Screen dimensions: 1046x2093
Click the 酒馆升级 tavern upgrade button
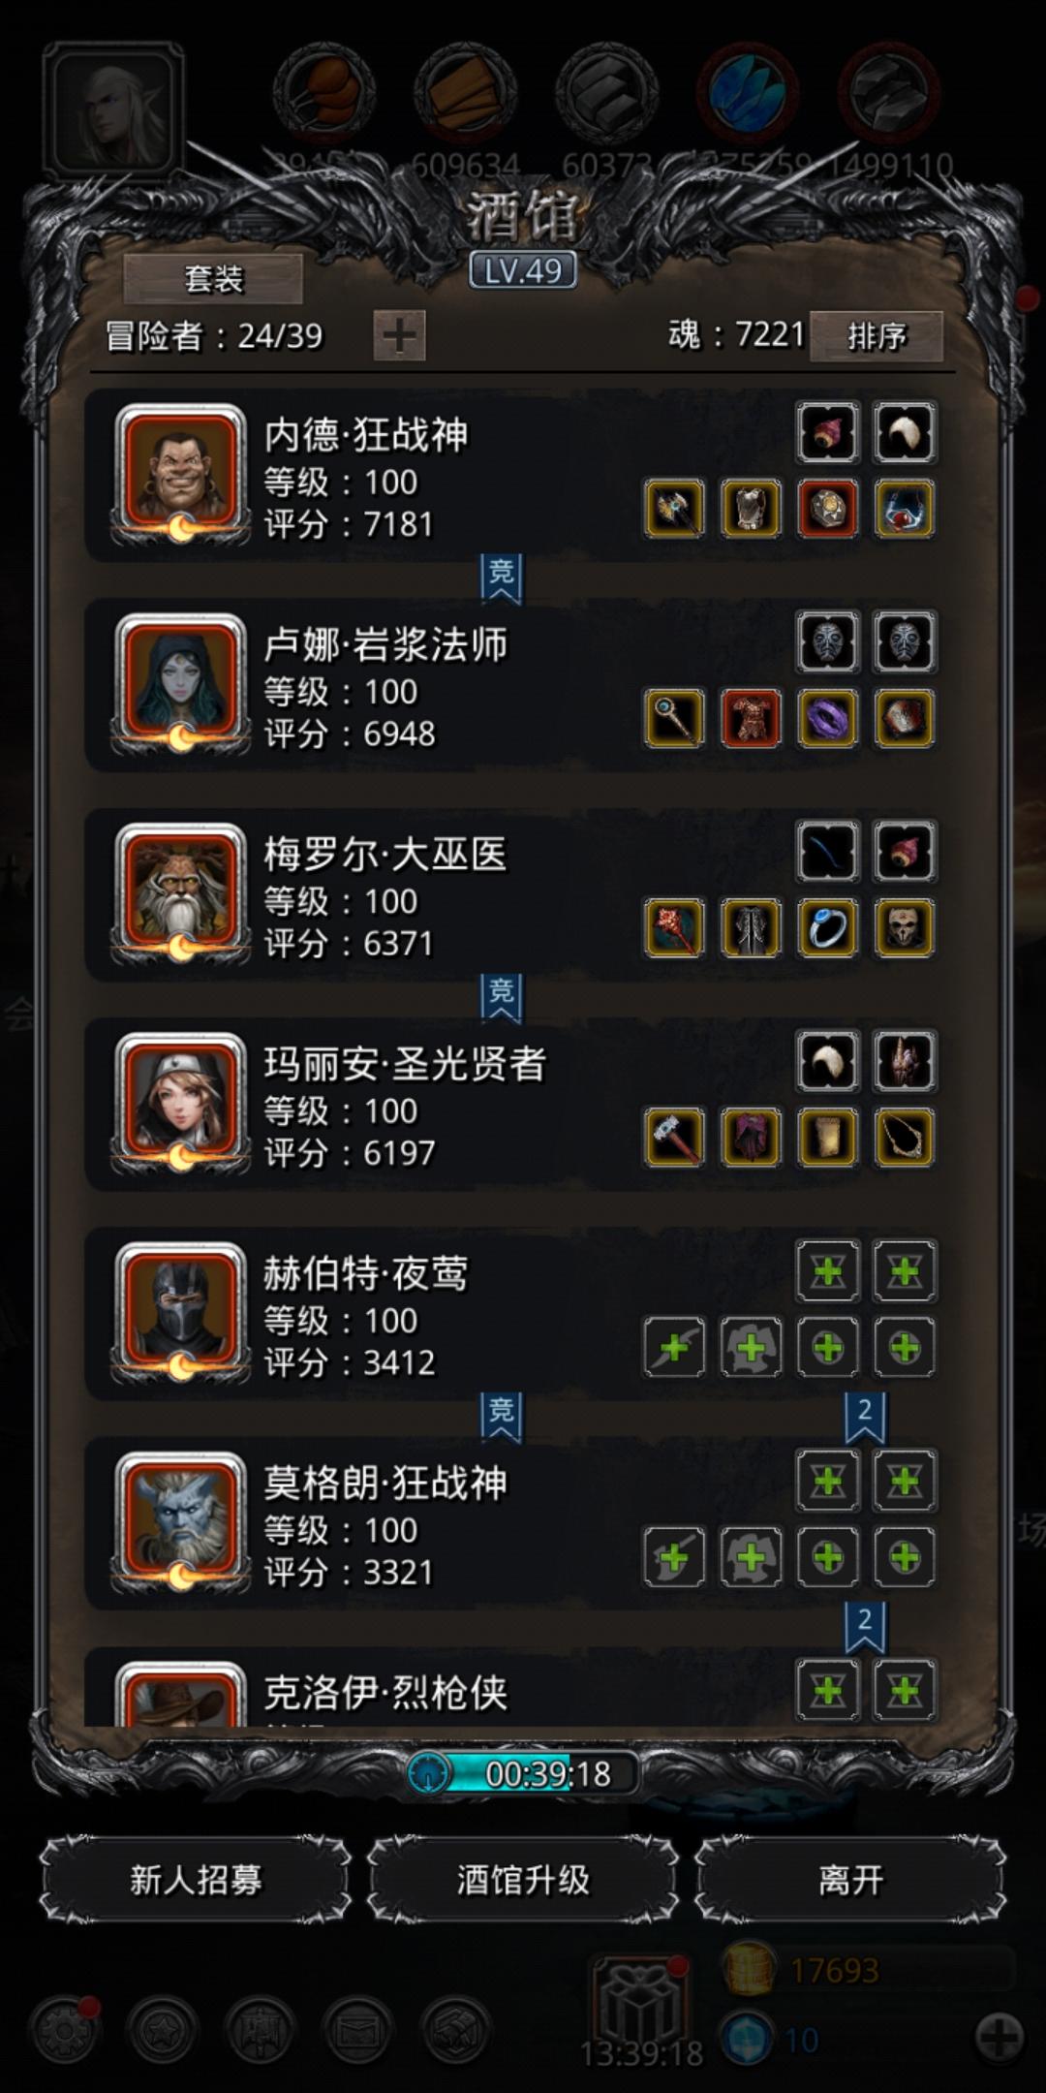click(x=523, y=1880)
